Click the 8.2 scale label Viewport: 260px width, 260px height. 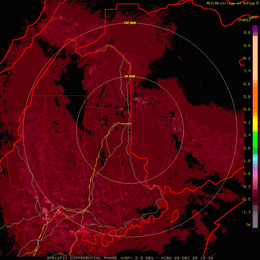pyautogui.click(x=247, y=58)
